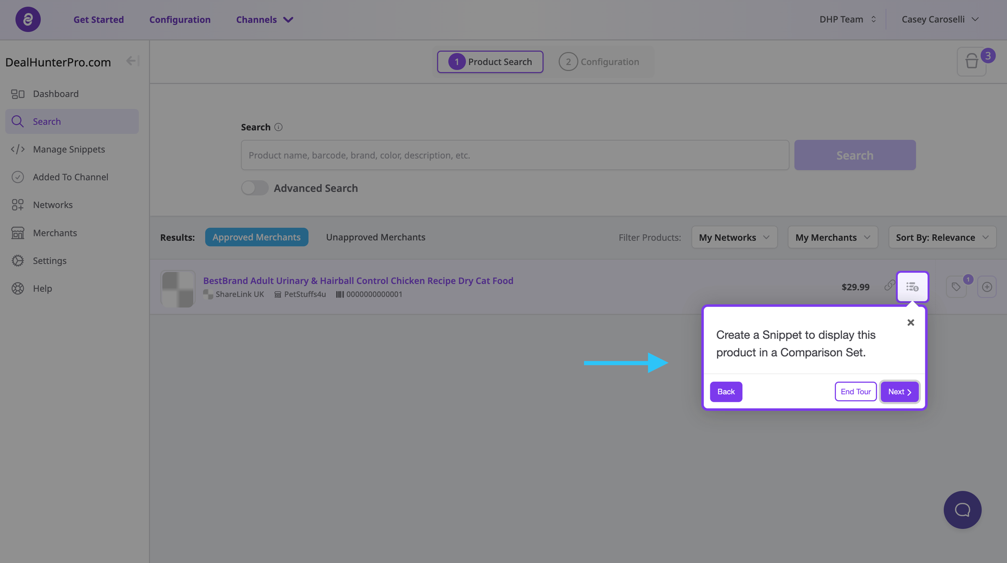Click Next in the tour popup
The image size is (1007, 563).
coord(899,392)
